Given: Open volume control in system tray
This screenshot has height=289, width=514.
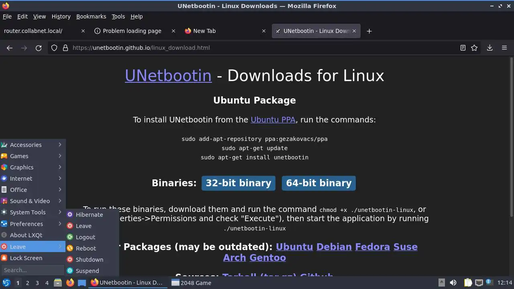Looking at the screenshot, I should [453, 283].
